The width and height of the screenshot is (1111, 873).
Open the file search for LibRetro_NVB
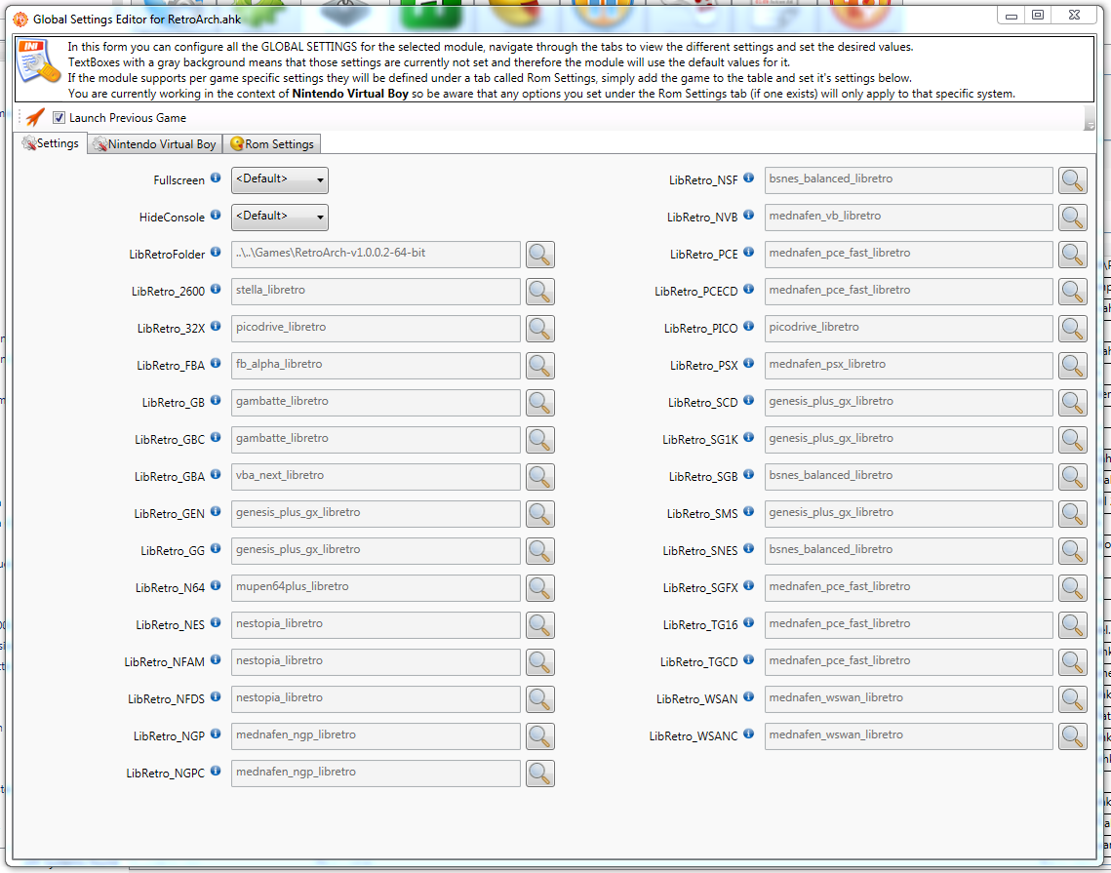1073,218
